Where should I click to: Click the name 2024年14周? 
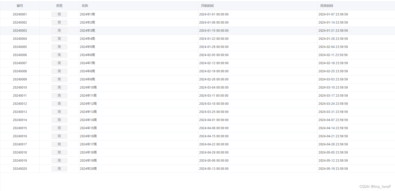tap(88, 120)
